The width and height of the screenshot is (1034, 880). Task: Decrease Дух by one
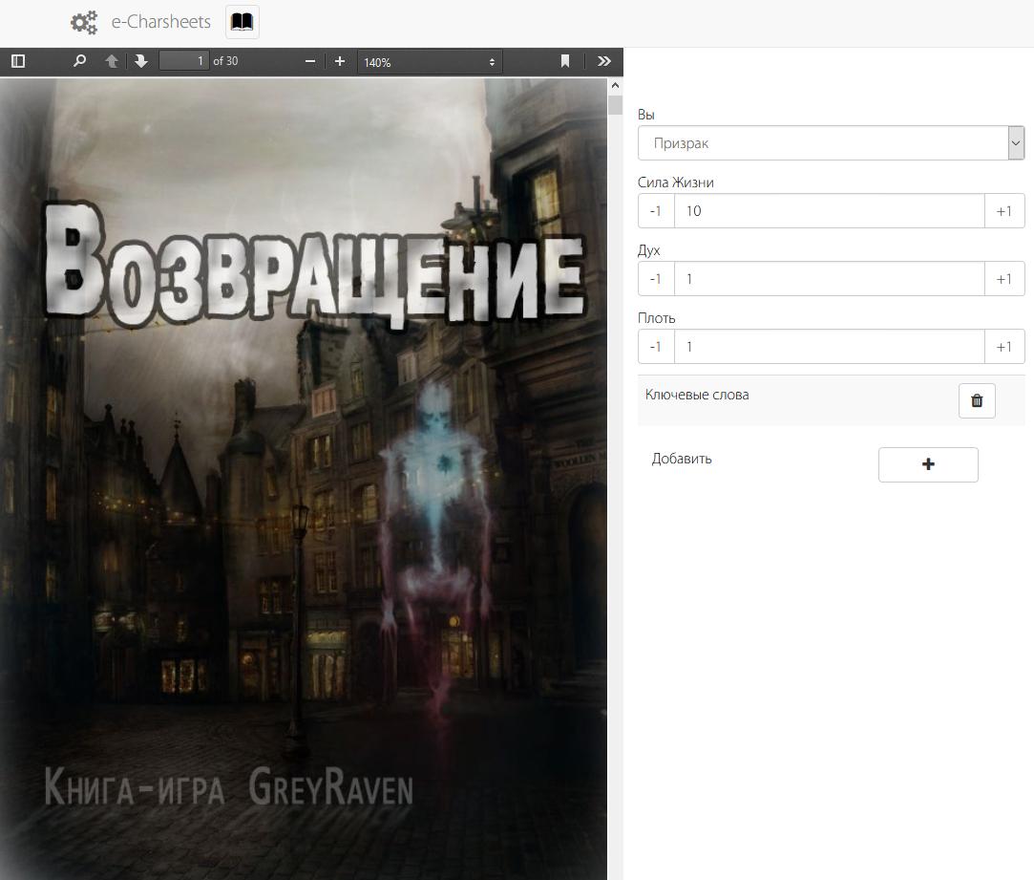[656, 279]
